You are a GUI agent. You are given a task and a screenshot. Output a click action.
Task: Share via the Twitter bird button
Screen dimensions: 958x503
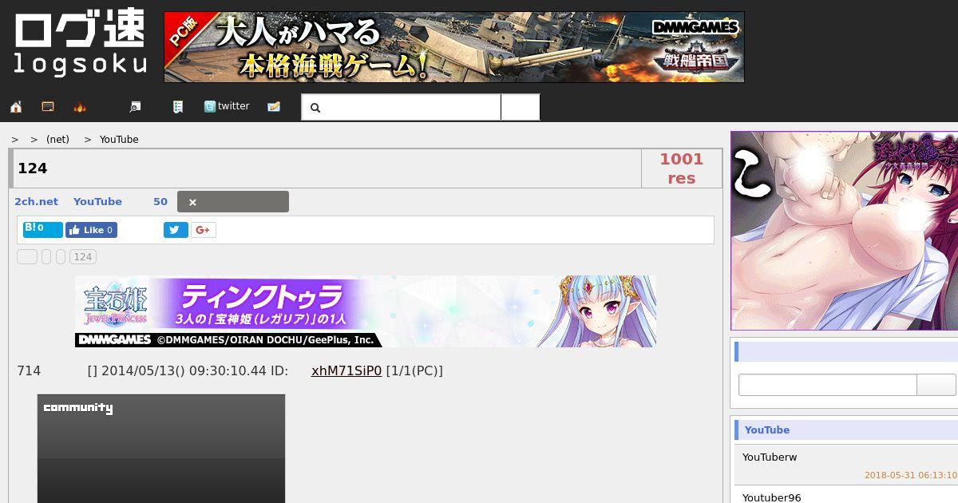point(176,230)
